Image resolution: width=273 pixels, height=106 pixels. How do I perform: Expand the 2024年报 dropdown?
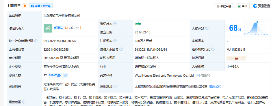point(55,75)
